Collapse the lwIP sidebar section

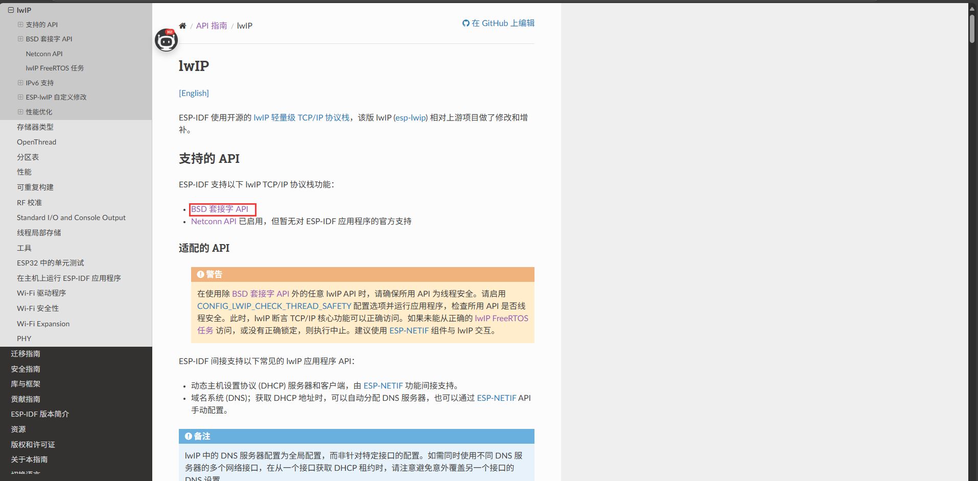(x=11, y=10)
